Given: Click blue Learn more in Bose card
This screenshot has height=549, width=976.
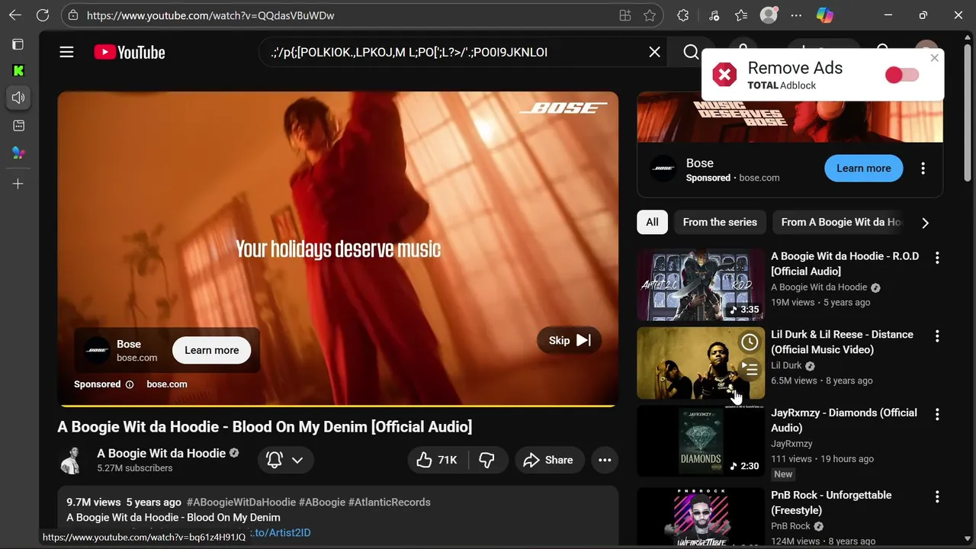Looking at the screenshot, I should [863, 169].
